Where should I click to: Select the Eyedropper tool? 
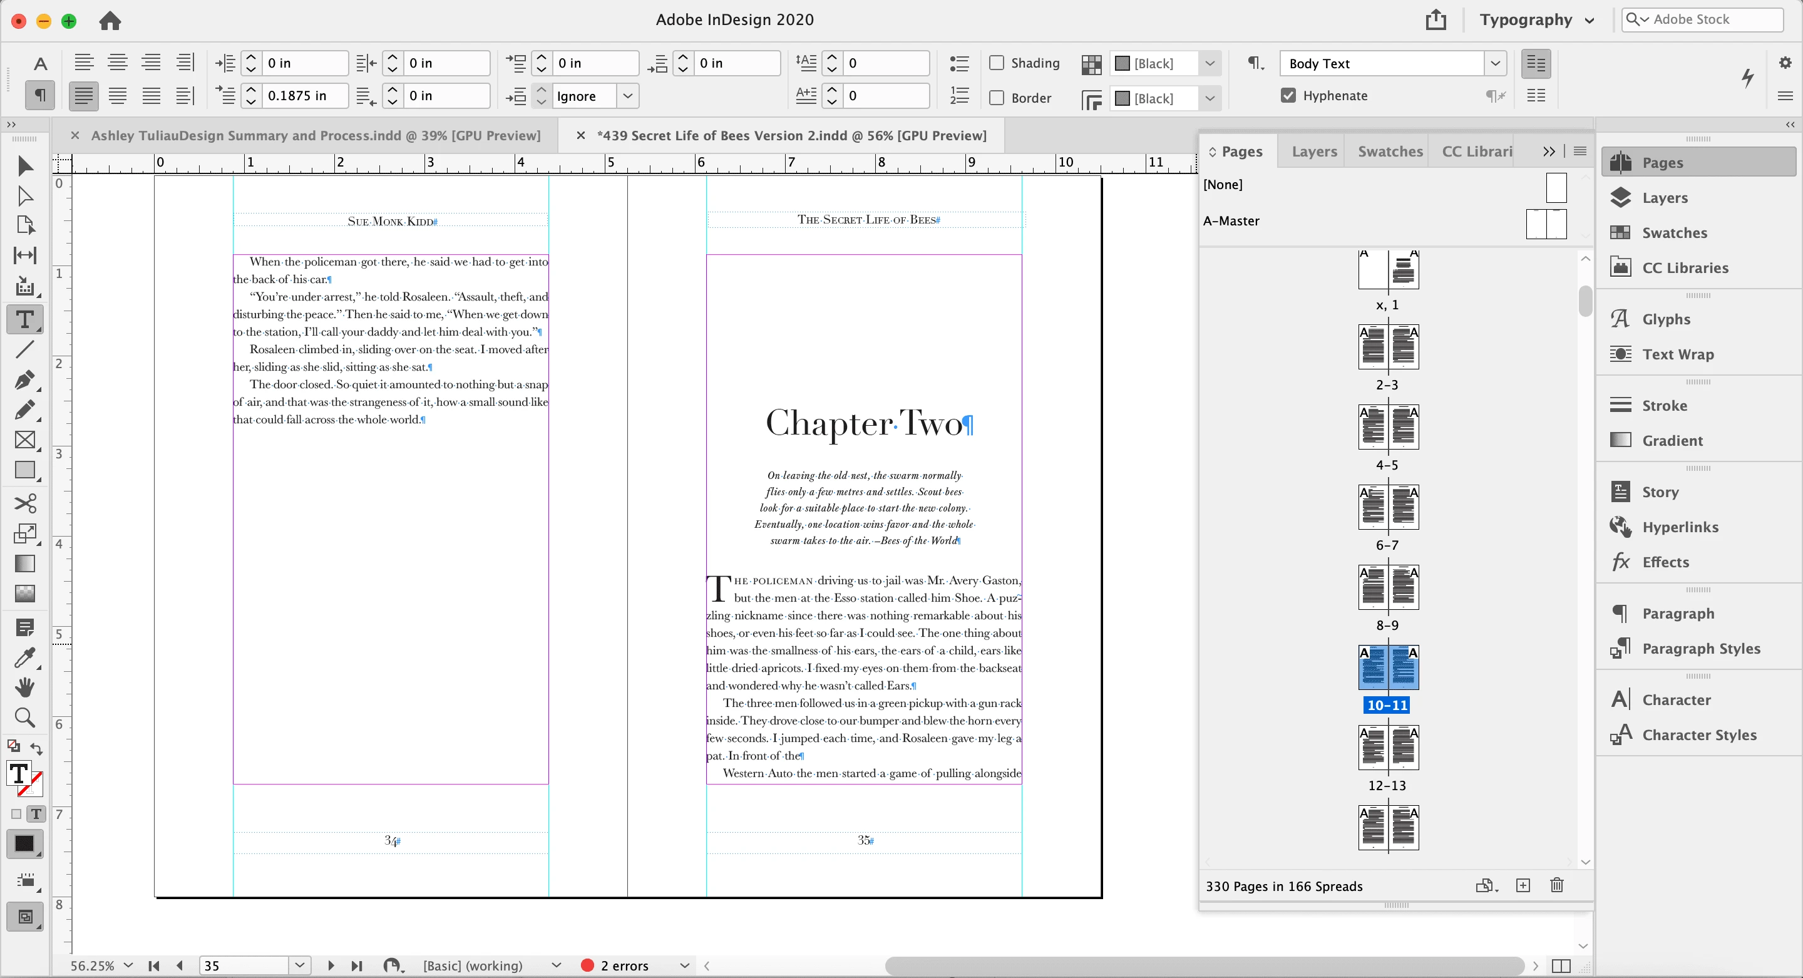click(x=24, y=657)
